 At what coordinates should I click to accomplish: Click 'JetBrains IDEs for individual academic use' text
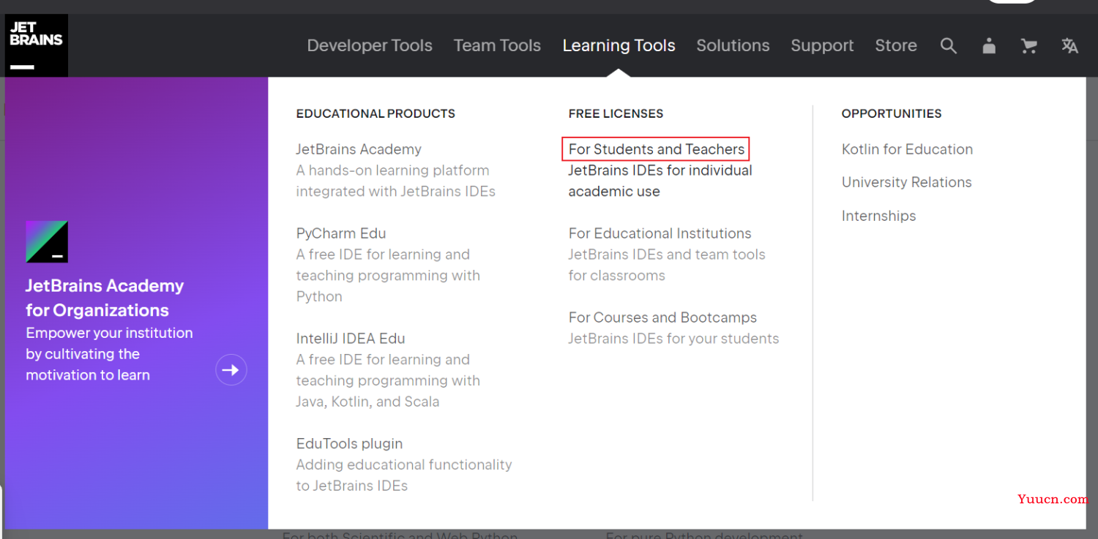click(x=660, y=181)
